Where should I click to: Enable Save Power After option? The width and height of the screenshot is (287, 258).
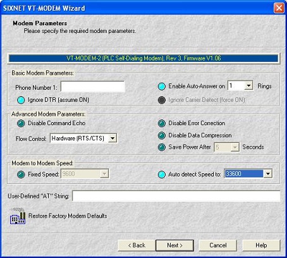click(162, 147)
